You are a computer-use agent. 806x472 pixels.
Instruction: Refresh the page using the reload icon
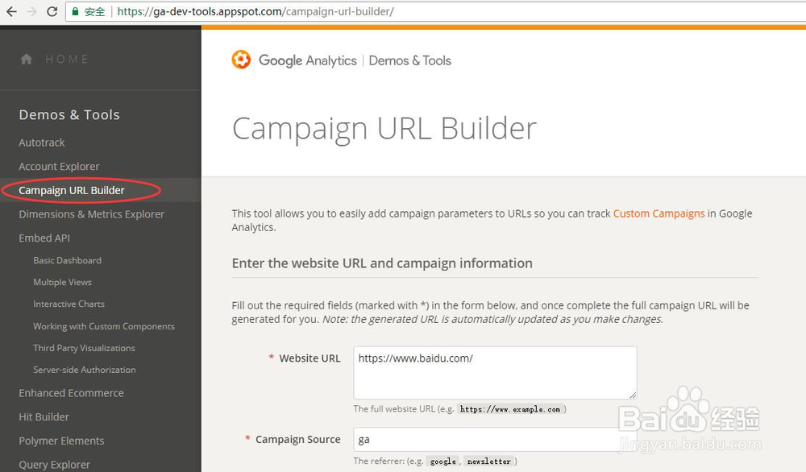pos(50,11)
